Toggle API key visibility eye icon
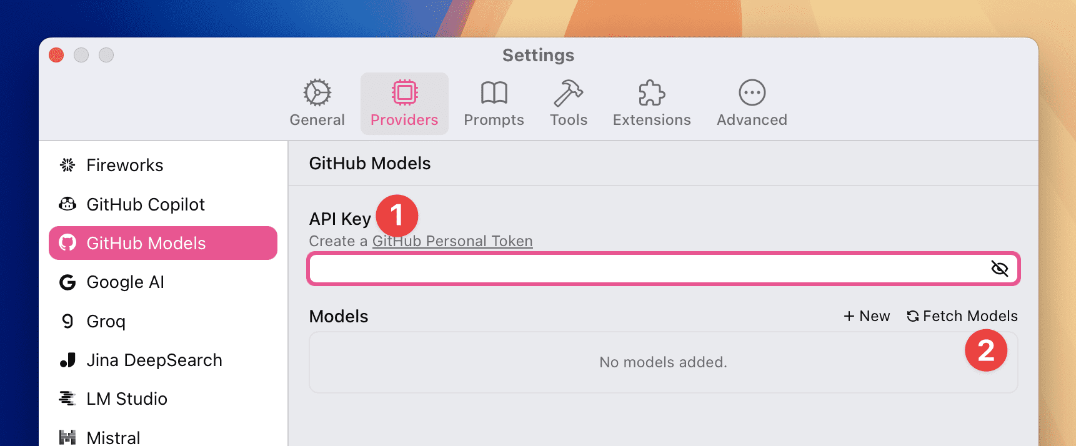1076x446 pixels. pos(1000,269)
